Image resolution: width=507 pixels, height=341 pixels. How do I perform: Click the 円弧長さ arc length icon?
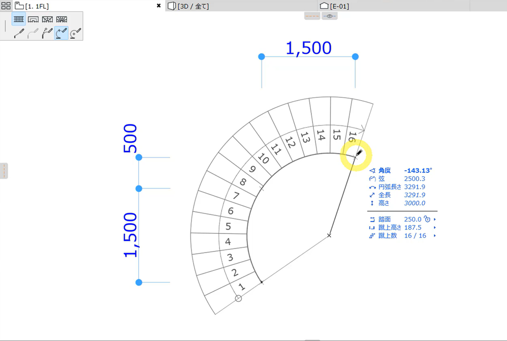[x=372, y=187]
